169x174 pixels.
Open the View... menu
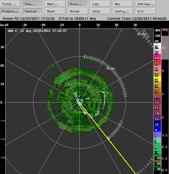33,4
